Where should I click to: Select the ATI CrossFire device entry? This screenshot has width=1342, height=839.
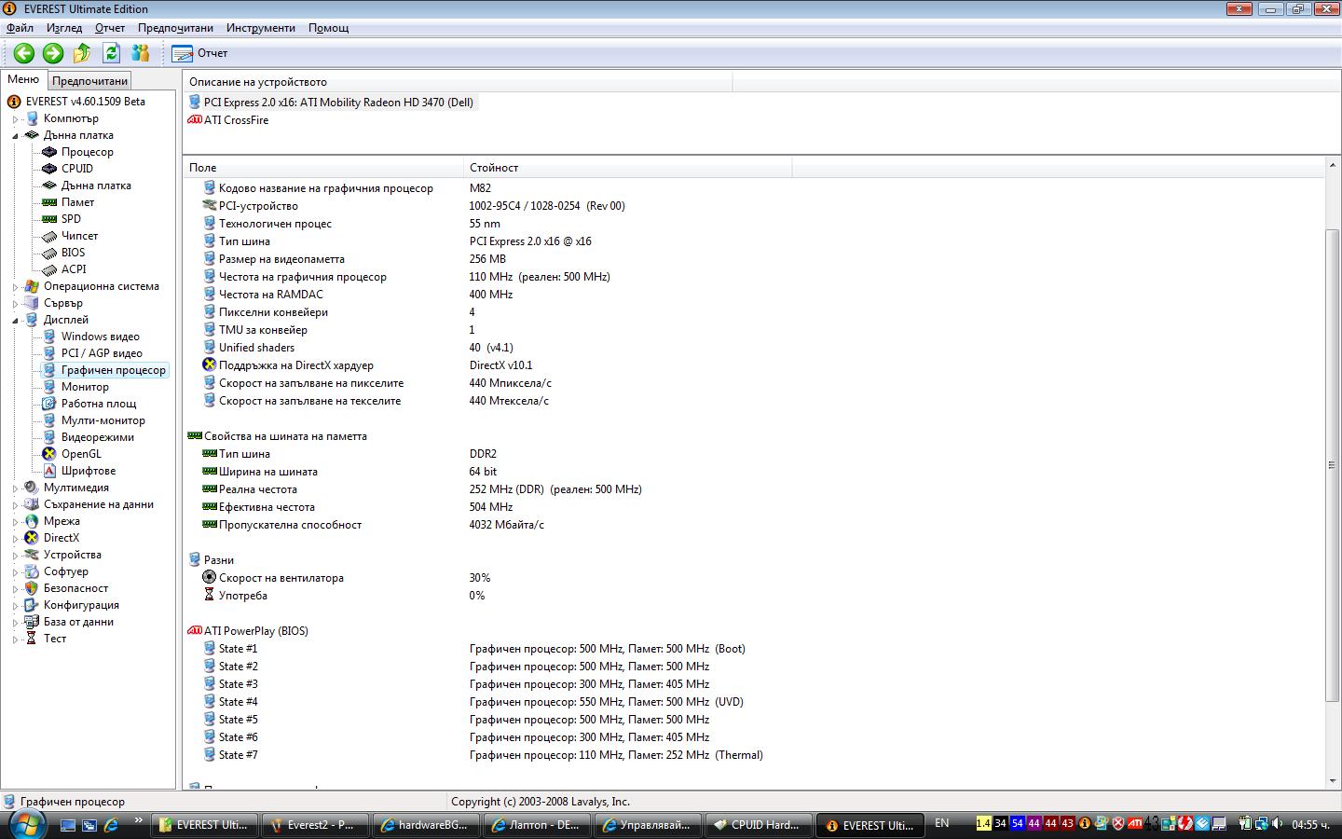236,120
